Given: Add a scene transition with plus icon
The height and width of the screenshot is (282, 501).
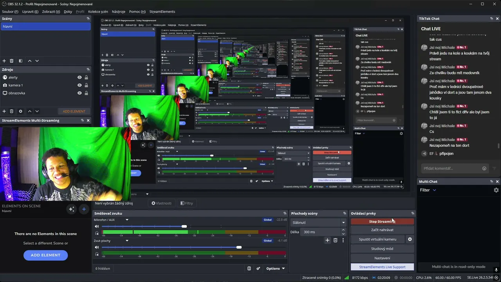Looking at the screenshot, I should (328, 240).
